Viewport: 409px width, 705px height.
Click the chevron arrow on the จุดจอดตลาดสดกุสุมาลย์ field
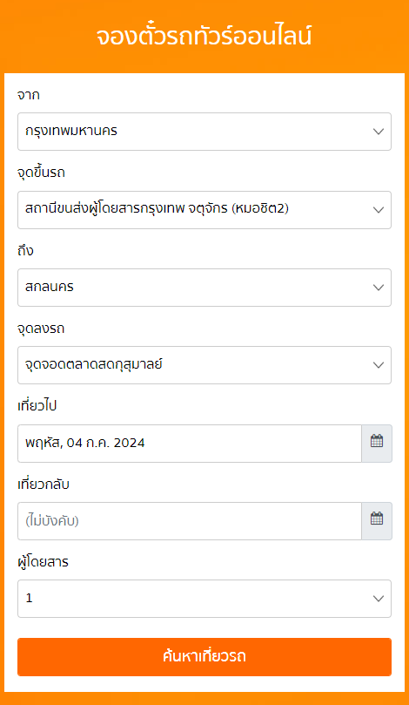click(379, 365)
